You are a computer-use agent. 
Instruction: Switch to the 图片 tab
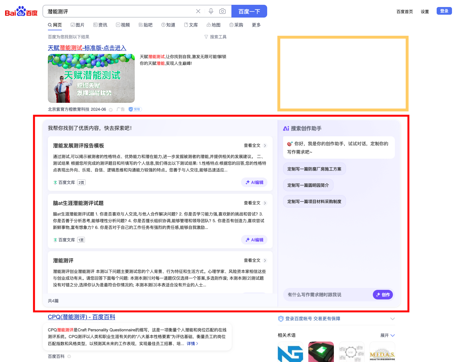(x=78, y=25)
